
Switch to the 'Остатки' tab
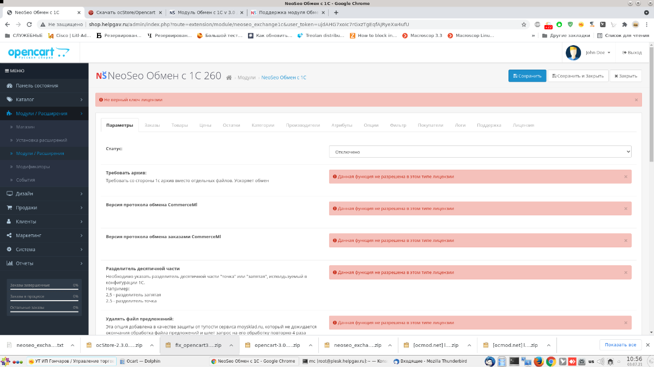231,125
